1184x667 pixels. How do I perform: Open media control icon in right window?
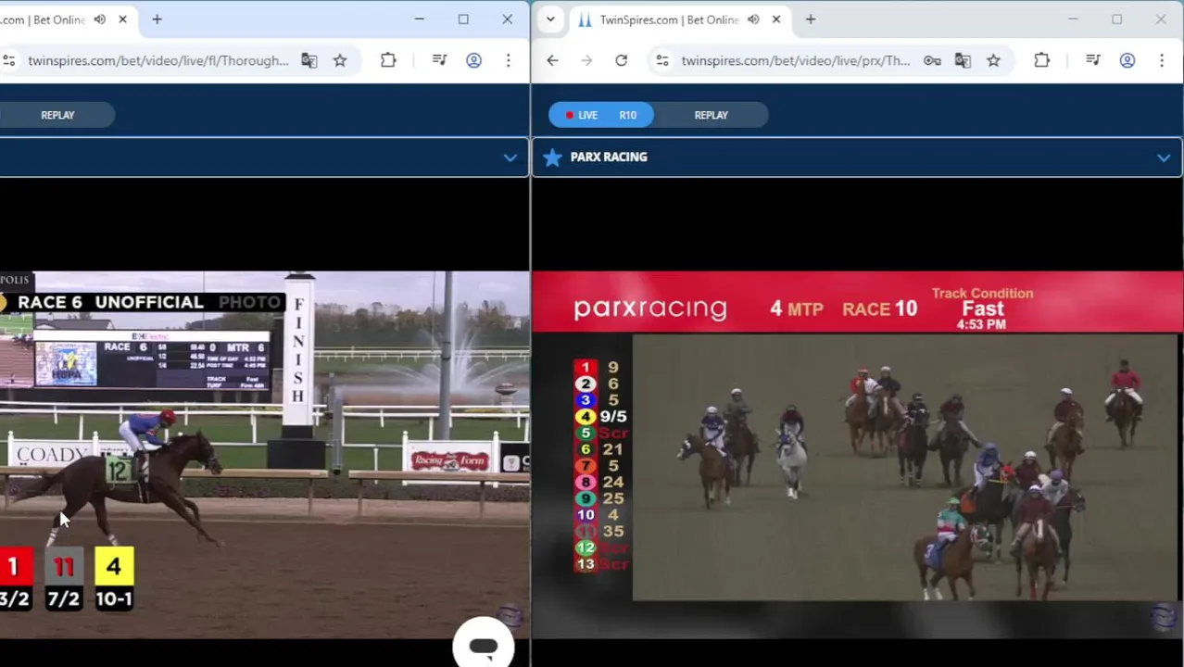click(x=1093, y=60)
